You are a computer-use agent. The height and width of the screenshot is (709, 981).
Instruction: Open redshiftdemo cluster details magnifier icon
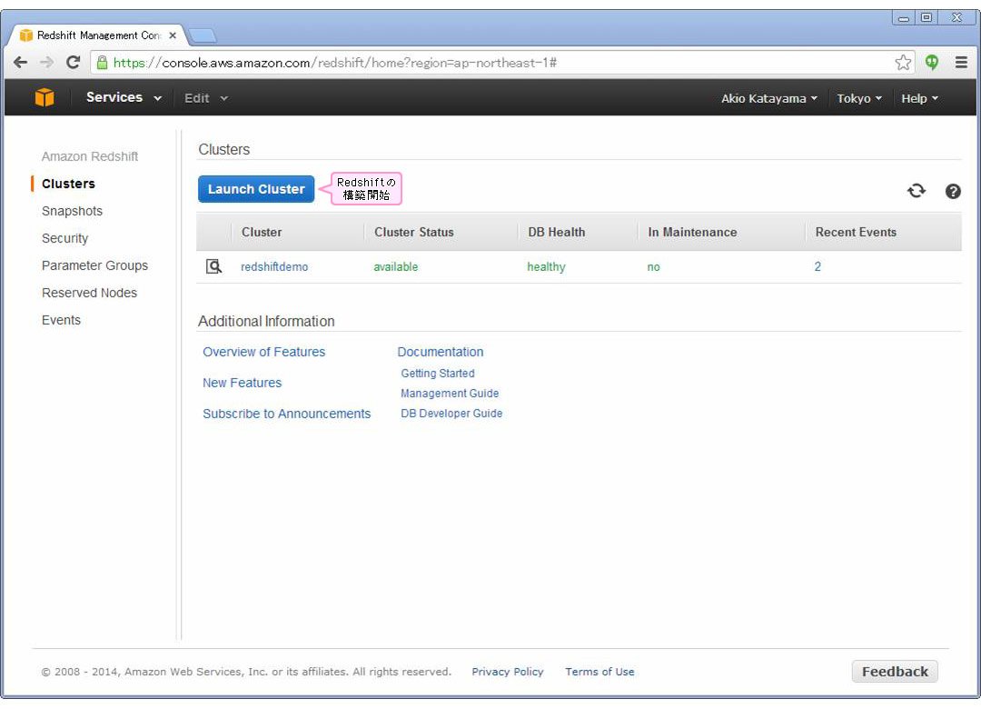pos(214,267)
